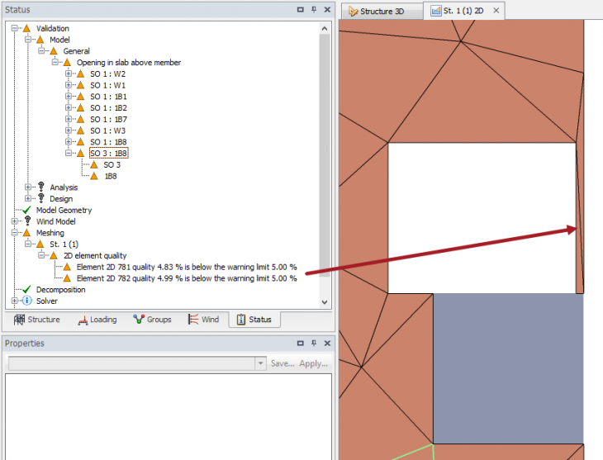The image size is (603, 460).
Task: Expand the Design tree node
Action: click(28, 198)
